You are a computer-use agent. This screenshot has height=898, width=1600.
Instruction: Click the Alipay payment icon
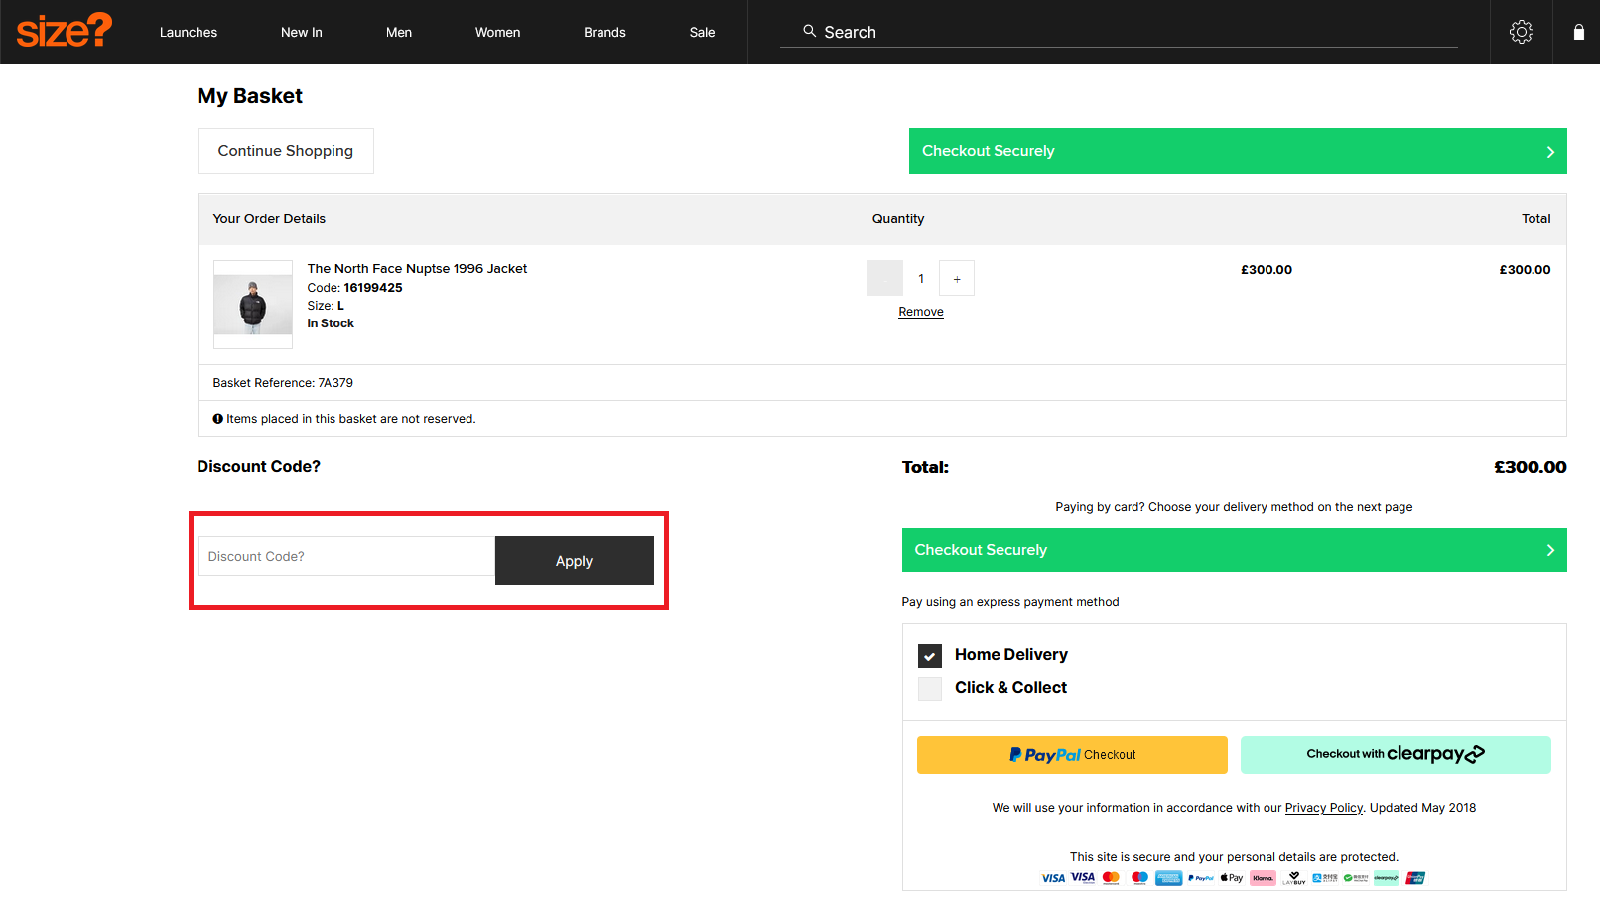pos(1325,878)
